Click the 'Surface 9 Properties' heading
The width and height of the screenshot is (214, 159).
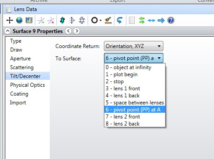pos(37,31)
